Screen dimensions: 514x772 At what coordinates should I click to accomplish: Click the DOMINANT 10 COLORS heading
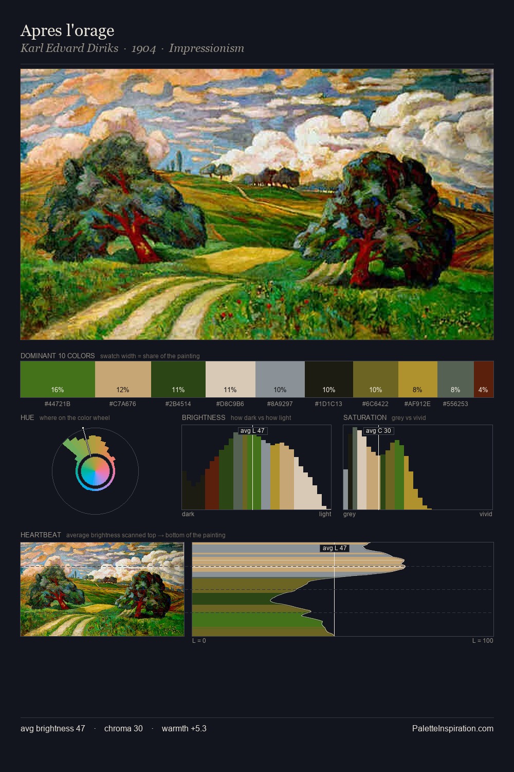pyautogui.click(x=58, y=356)
